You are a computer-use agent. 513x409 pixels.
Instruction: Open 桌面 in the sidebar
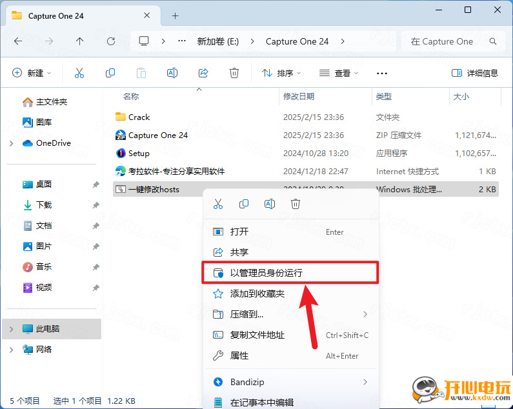pos(37,185)
